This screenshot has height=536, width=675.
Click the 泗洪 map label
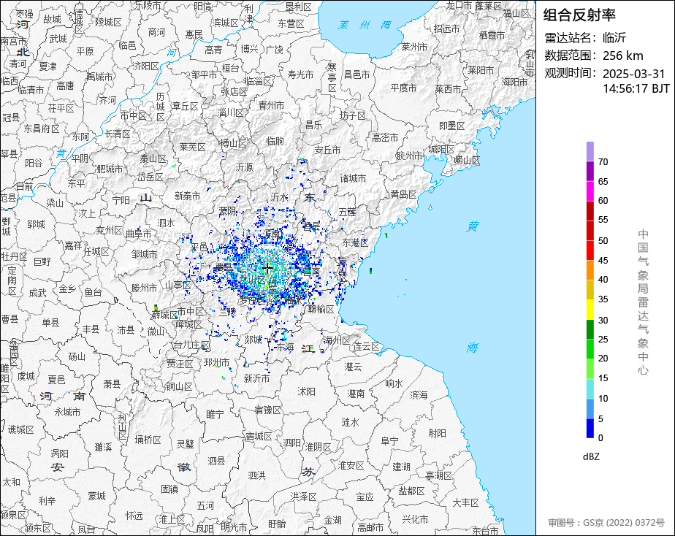point(256,475)
